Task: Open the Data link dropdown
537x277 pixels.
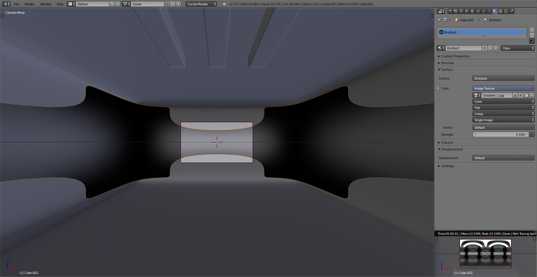Action: pos(518,48)
